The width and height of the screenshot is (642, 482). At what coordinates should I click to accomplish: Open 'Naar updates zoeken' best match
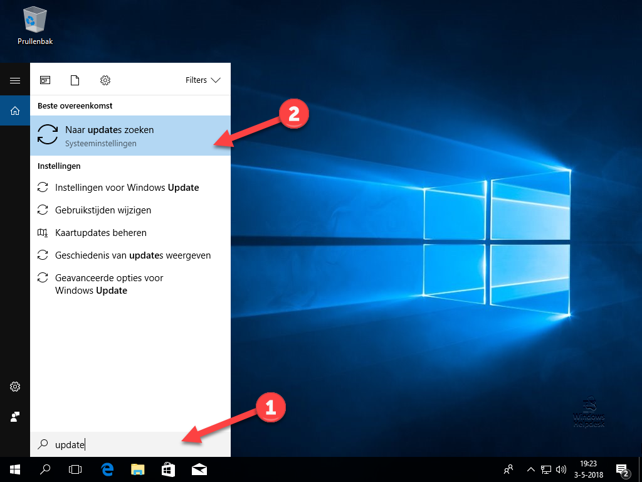pos(130,136)
